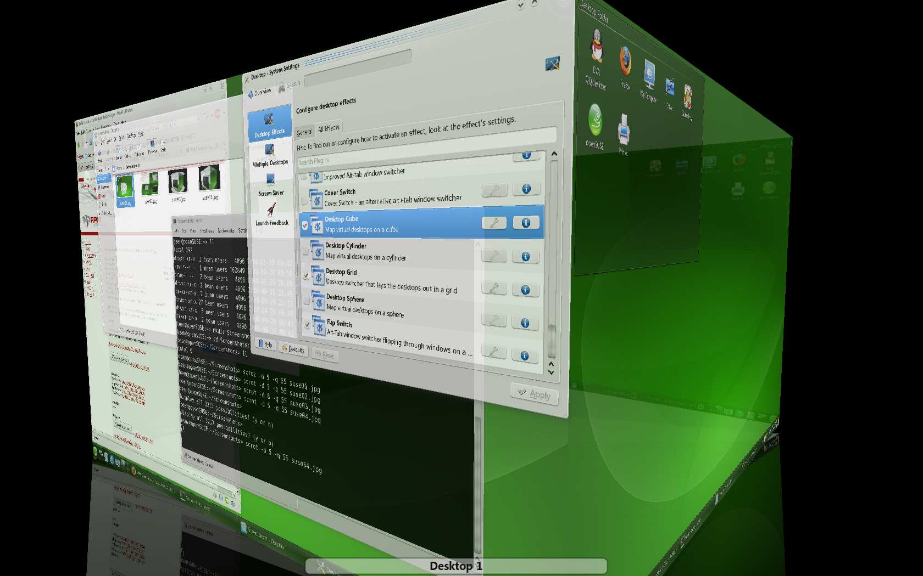
Task: Open the Settings menu in Dolphin window
Action: click(x=132, y=136)
